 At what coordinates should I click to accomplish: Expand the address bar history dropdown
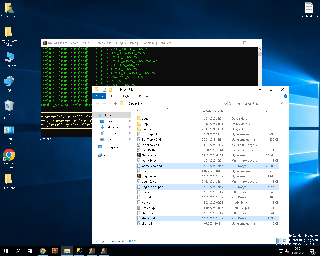(226, 104)
